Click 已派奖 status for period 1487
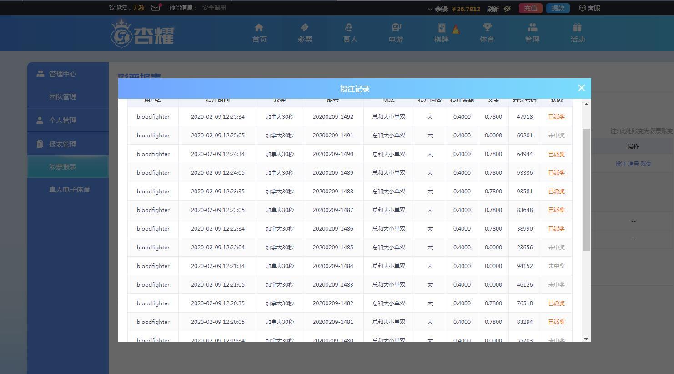 click(x=557, y=210)
